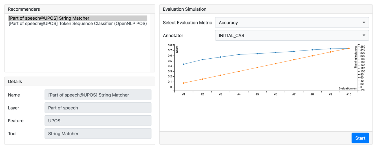Viewport: 377px width, 149px height.
Task: Click the Start button
Action: pos(360,138)
